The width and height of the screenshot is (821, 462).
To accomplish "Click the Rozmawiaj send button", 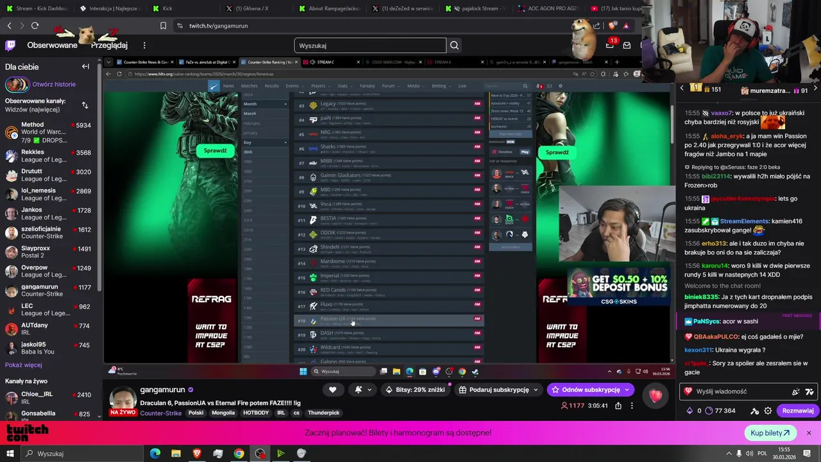I will (x=797, y=411).
